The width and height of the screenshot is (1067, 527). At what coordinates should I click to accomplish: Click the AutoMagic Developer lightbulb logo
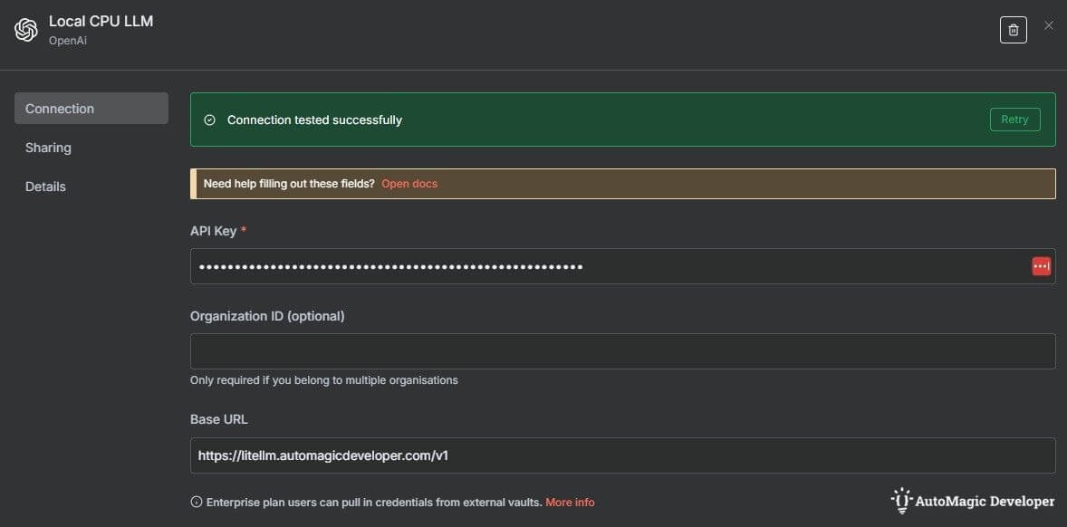[901, 501]
